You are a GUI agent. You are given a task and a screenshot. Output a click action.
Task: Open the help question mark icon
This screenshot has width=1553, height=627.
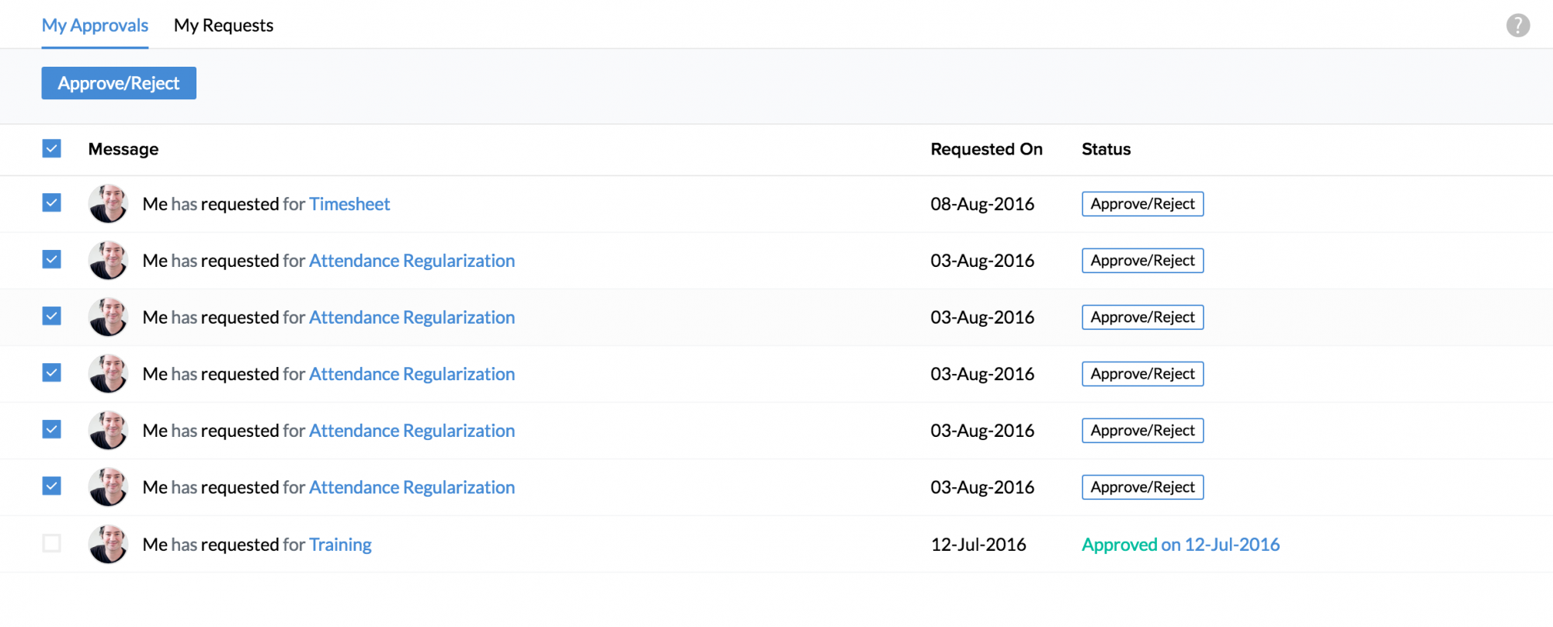(1517, 26)
